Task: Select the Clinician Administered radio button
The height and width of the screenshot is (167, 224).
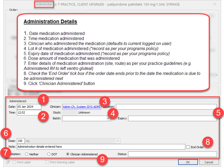Action: [68, 154]
